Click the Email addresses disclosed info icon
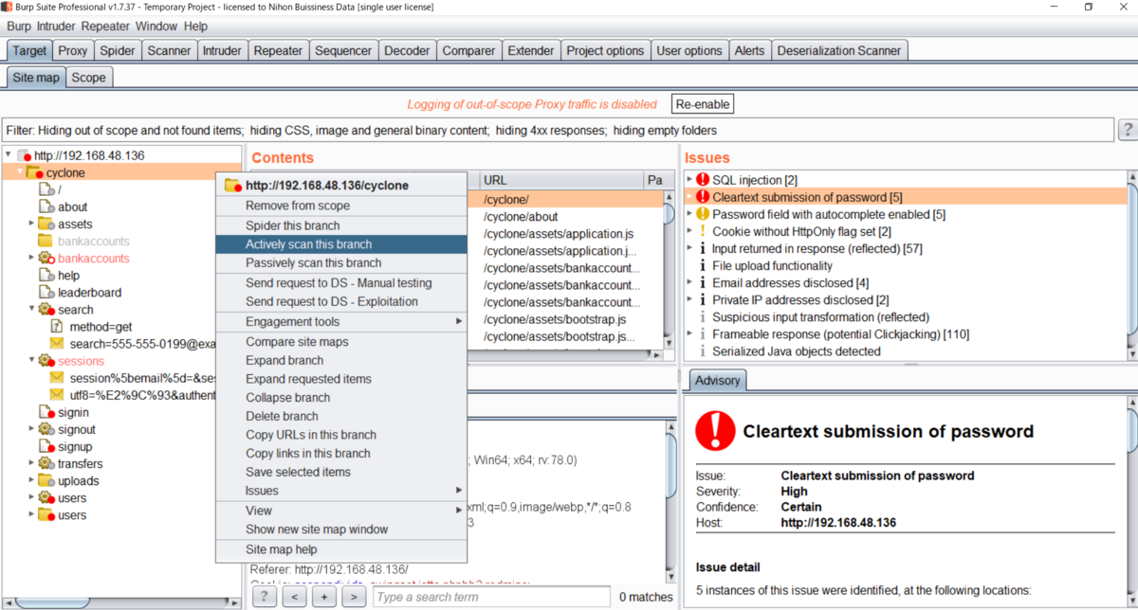The height and width of the screenshot is (610, 1138). [703, 282]
